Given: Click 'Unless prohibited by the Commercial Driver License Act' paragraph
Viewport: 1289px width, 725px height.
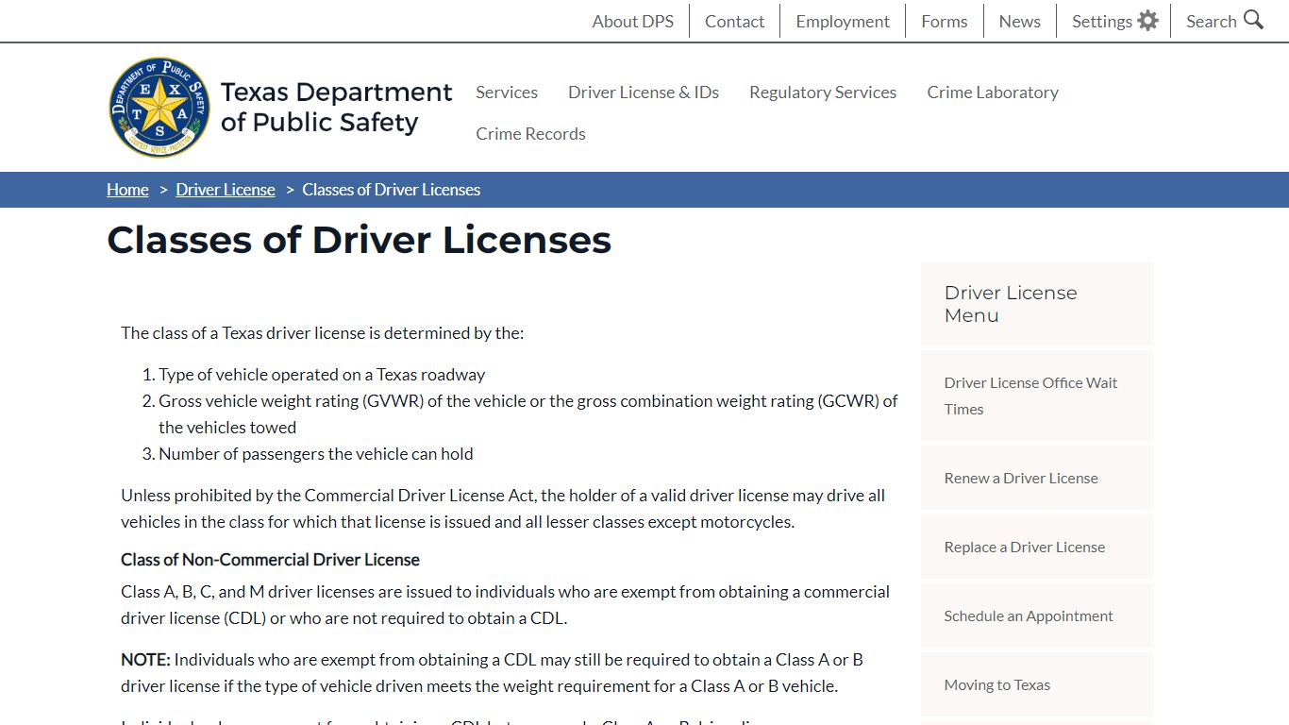Looking at the screenshot, I should (x=503, y=508).
